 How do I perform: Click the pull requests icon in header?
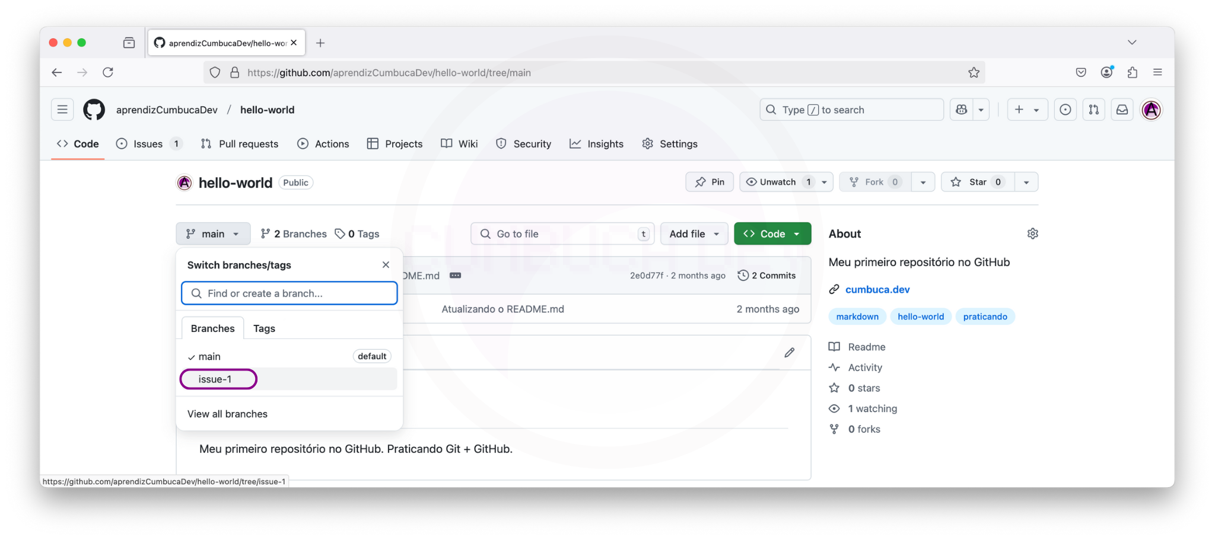[x=1093, y=110]
